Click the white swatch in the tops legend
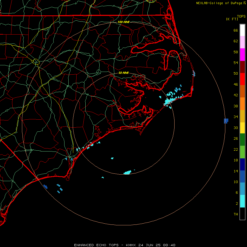 tap(242, 30)
